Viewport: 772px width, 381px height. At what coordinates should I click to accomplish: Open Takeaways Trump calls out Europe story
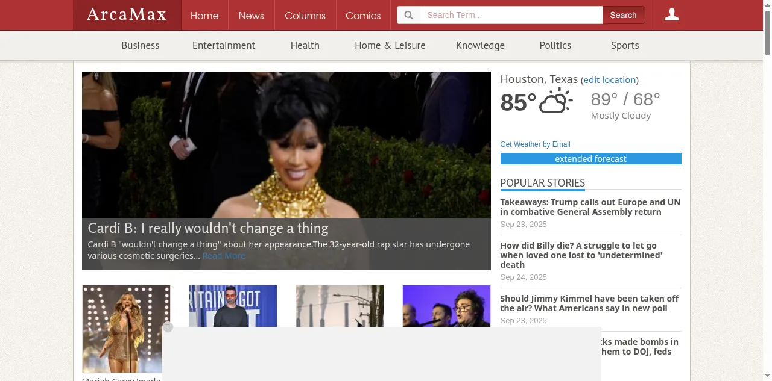(x=590, y=207)
